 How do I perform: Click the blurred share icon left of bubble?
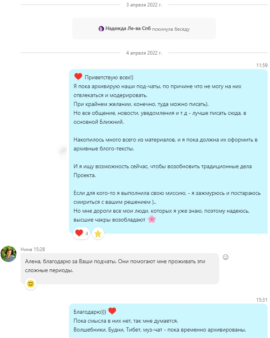[x=63, y=151]
